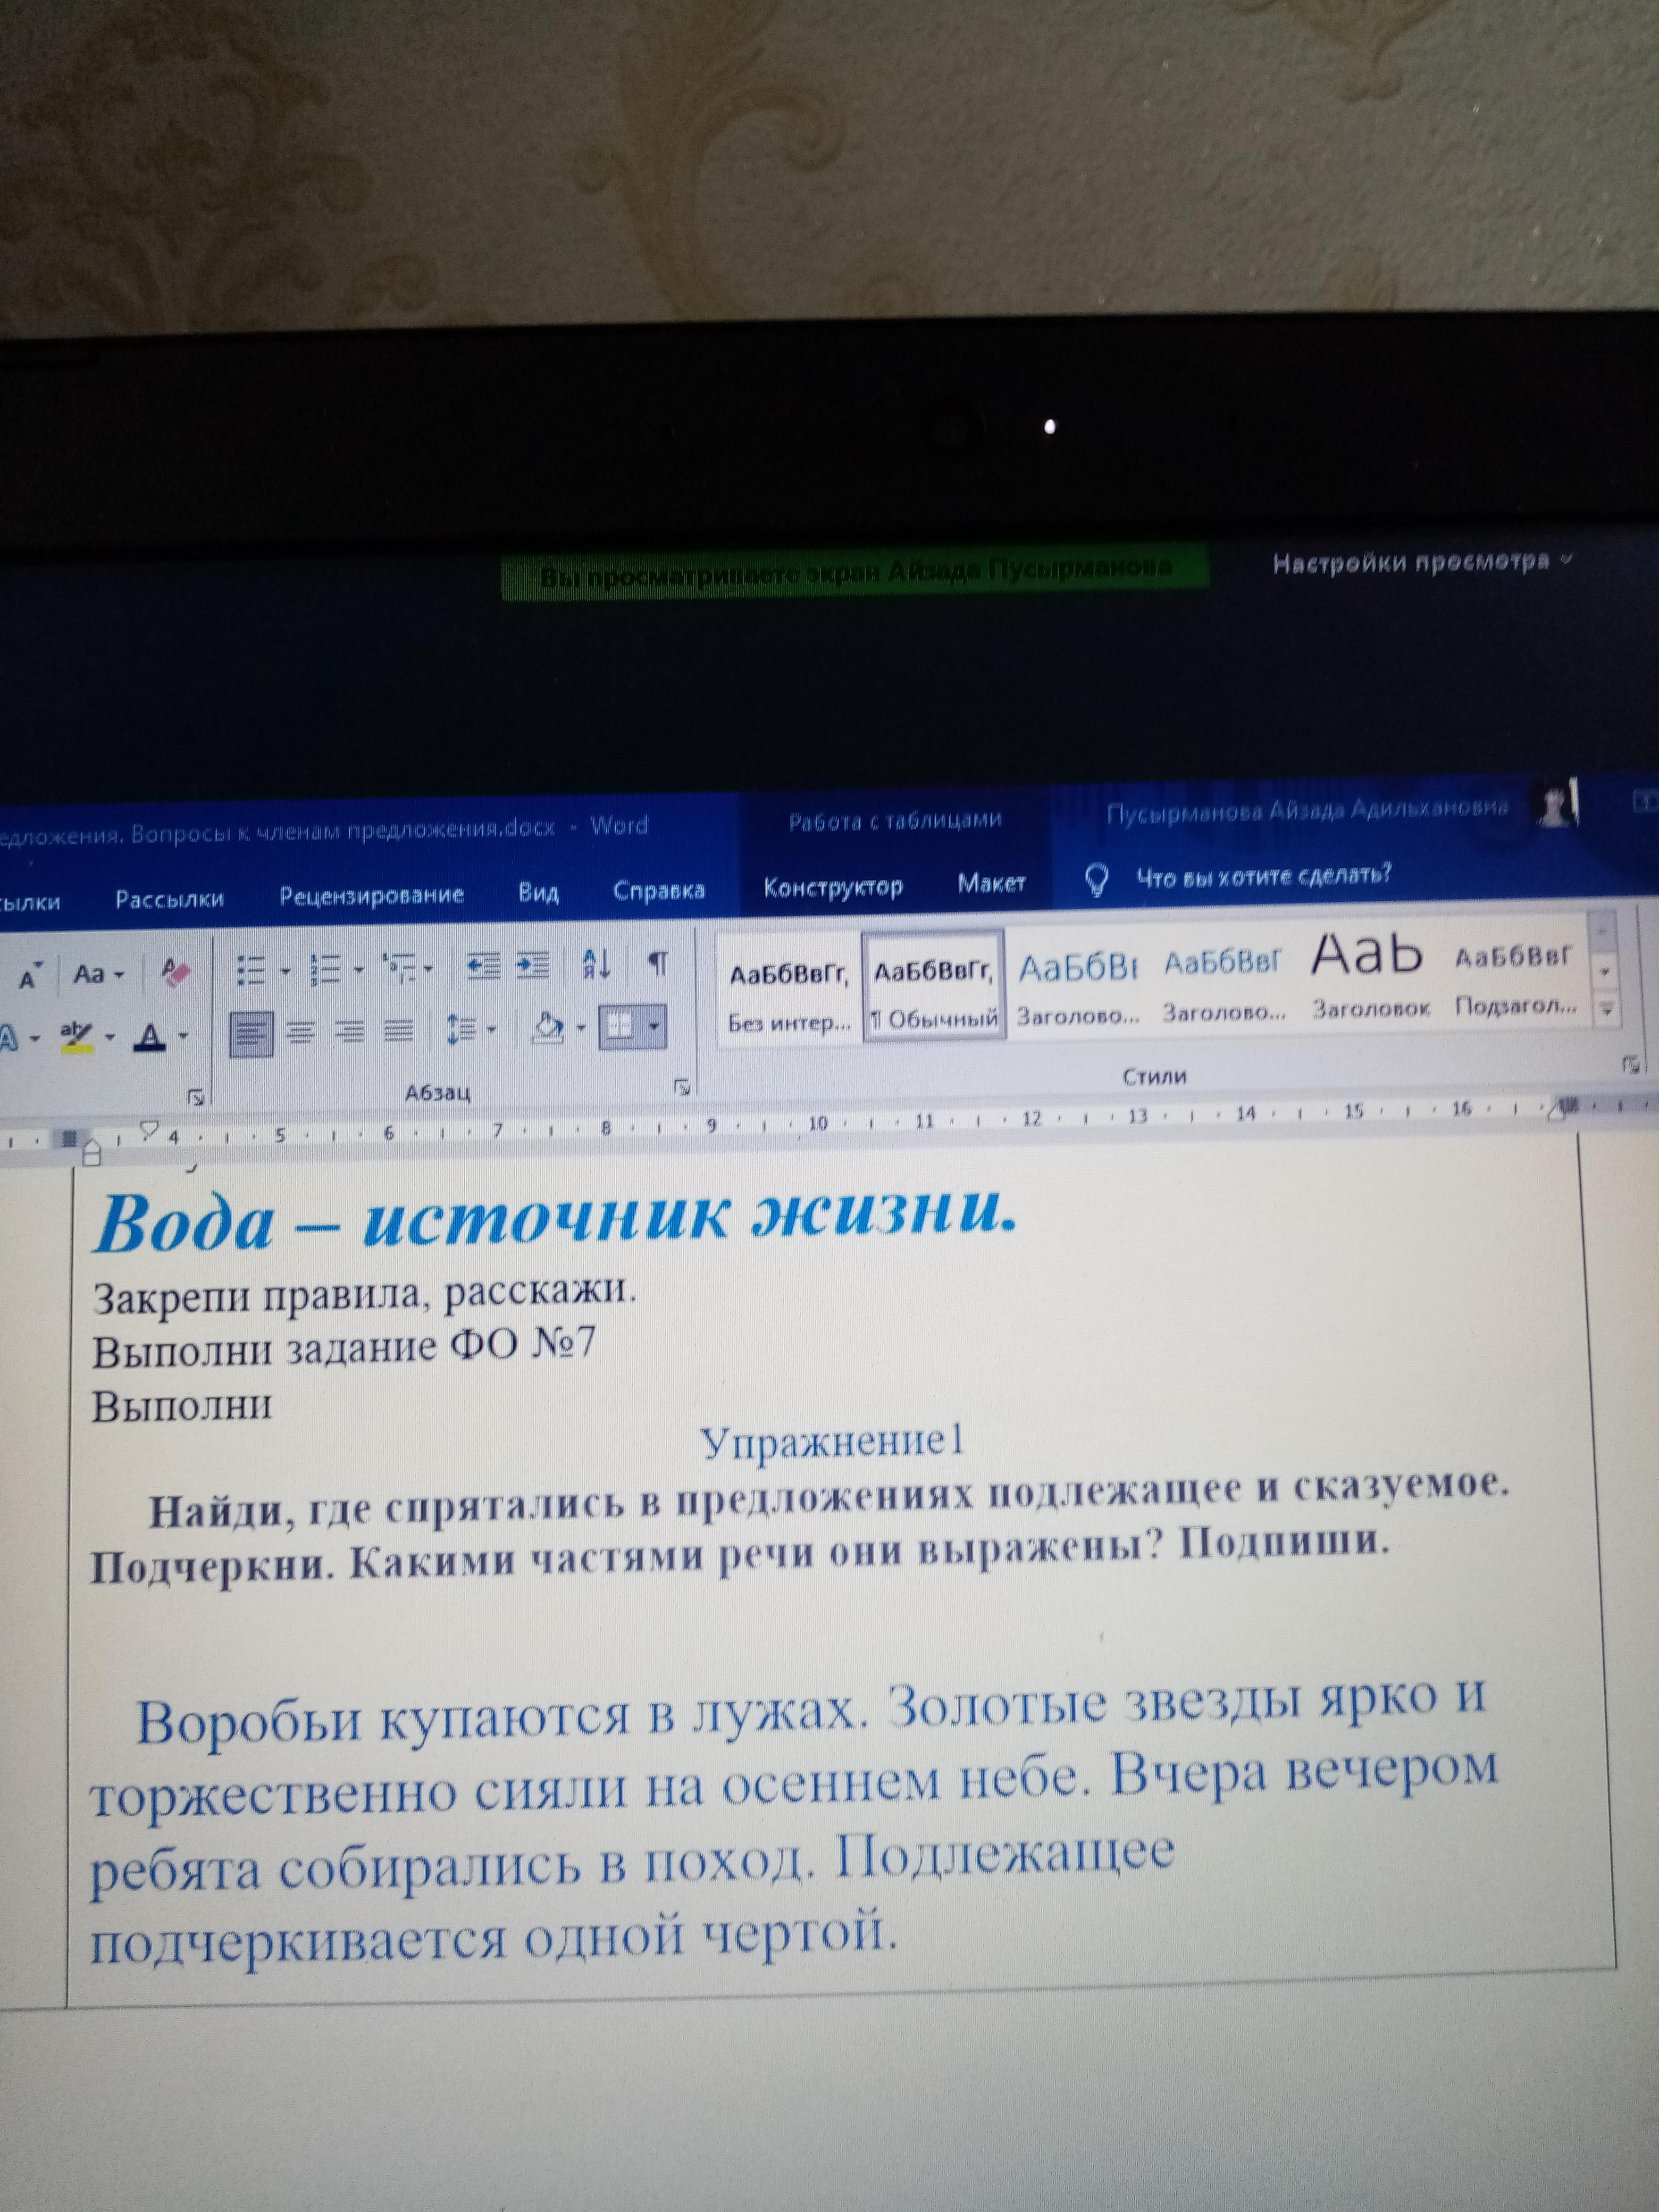
Task: Sort text with the A-Я sort icon
Action: click(597, 965)
